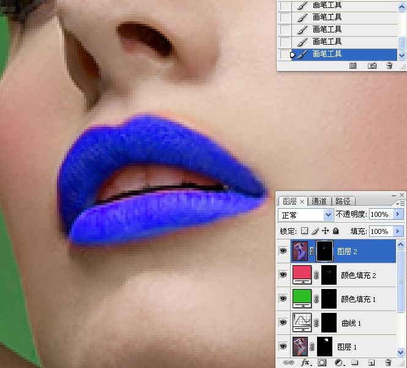Create new snapshot using the camera icon

(x=372, y=66)
